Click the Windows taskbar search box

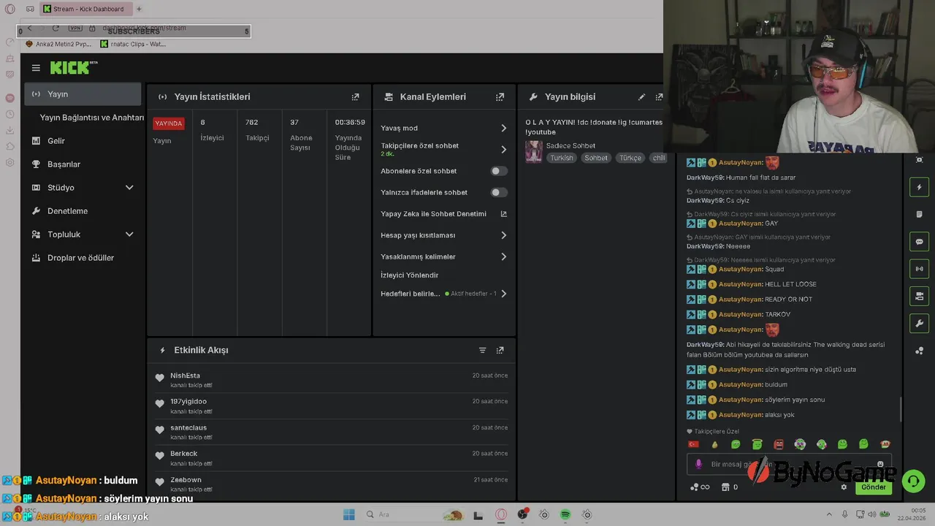413,514
